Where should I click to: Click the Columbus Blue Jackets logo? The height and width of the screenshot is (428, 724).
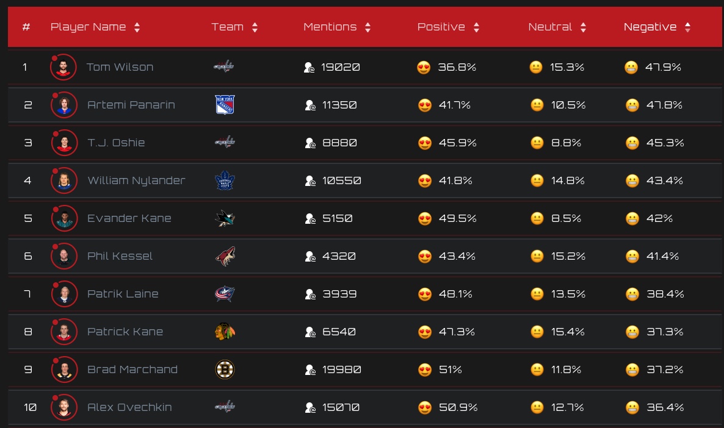pos(225,294)
